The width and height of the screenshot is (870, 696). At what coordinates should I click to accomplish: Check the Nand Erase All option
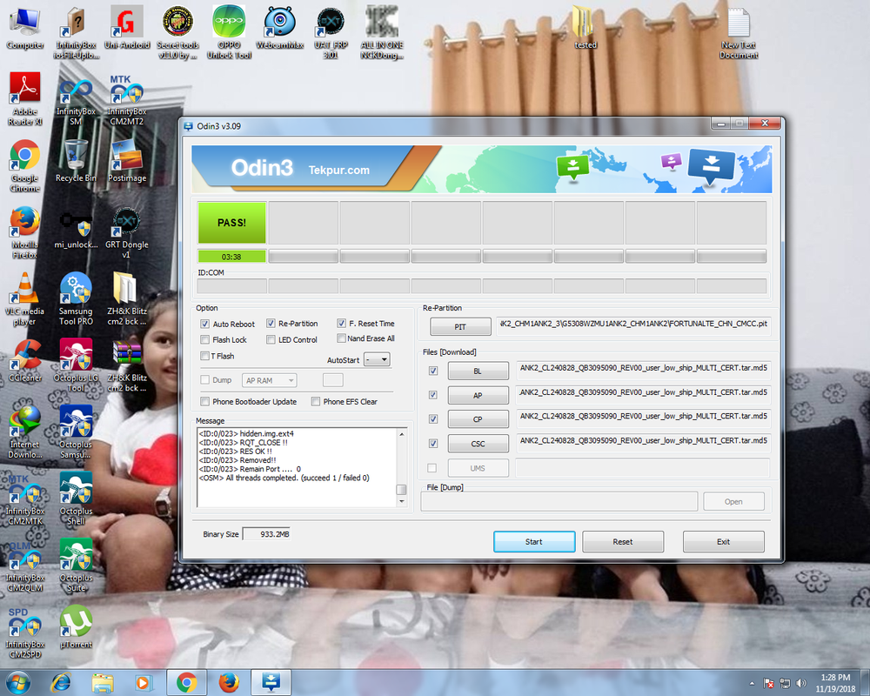click(x=341, y=338)
